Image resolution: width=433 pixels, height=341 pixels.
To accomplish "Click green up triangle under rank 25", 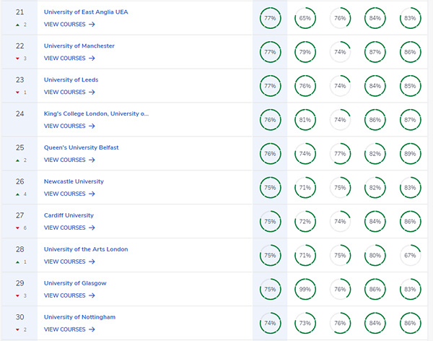I will 17,160.
